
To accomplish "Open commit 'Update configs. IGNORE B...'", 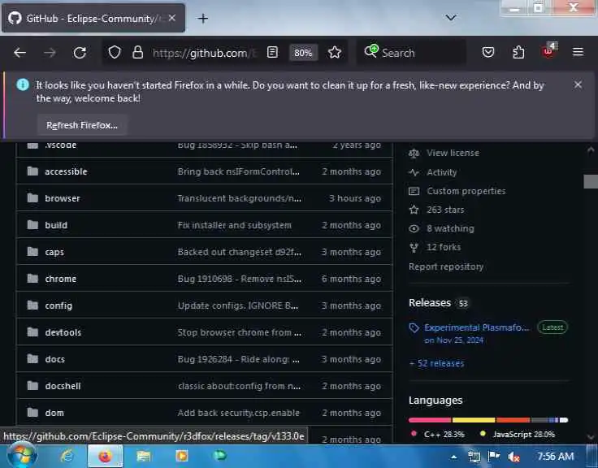I will pos(238,305).
